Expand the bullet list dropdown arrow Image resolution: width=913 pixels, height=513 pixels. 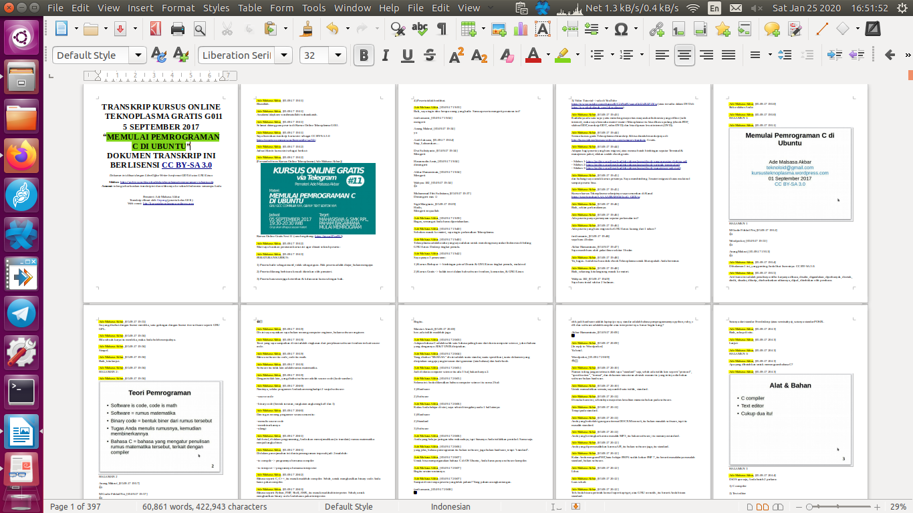pyautogui.click(x=612, y=55)
